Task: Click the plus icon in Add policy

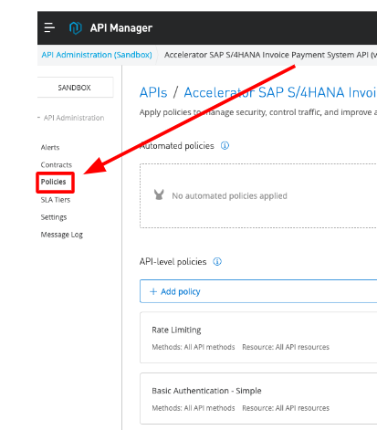Action: pyautogui.click(x=153, y=291)
